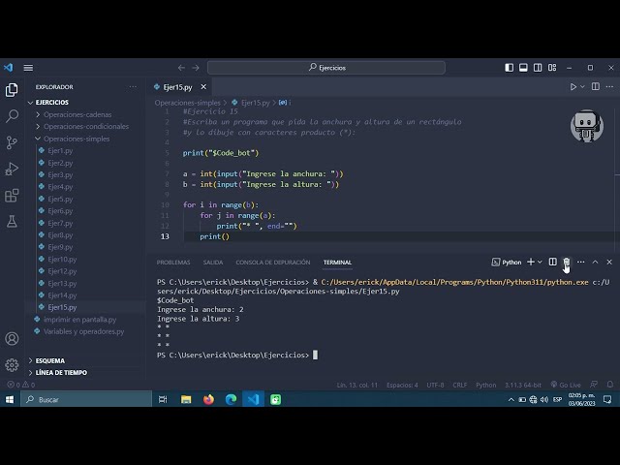Toggle primary side bar layout icon
The image size is (620, 465).
(509, 68)
